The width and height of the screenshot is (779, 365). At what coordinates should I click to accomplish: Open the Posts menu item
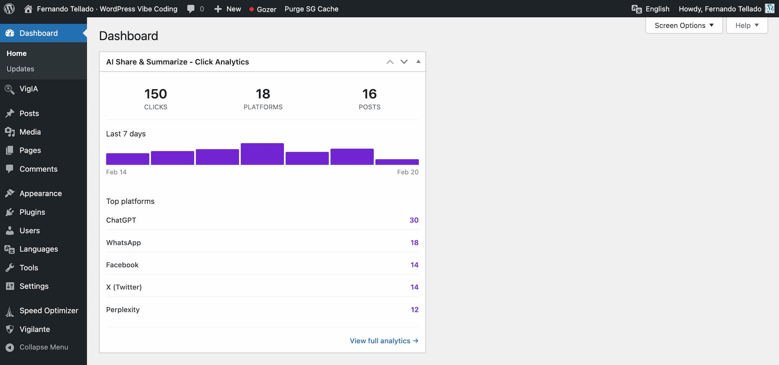(x=29, y=113)
